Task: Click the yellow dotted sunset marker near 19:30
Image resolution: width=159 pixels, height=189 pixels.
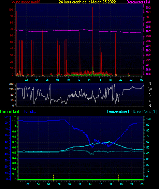Action: (119, 177)
